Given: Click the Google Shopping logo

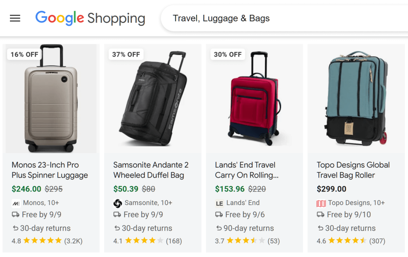Looking at the screenshot, I should (x=90, y=18).
